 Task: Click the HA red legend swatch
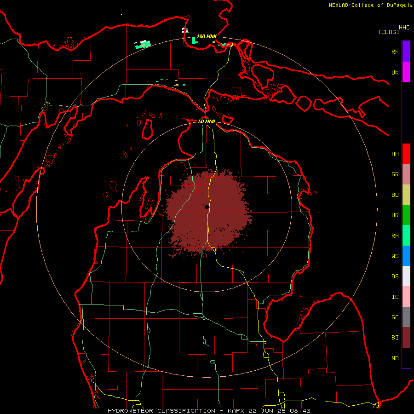pos(406,154)
